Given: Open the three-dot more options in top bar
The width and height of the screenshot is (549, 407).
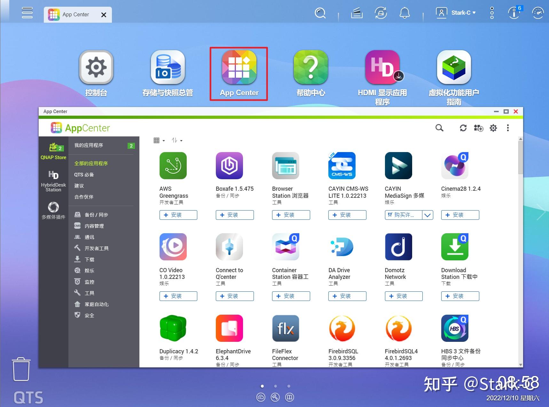Looking at the screenshot, I should 492,13.
